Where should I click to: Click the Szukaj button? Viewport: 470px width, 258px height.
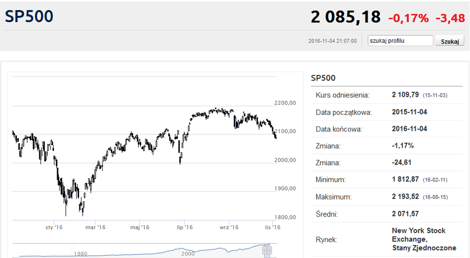tap(450, 41)
